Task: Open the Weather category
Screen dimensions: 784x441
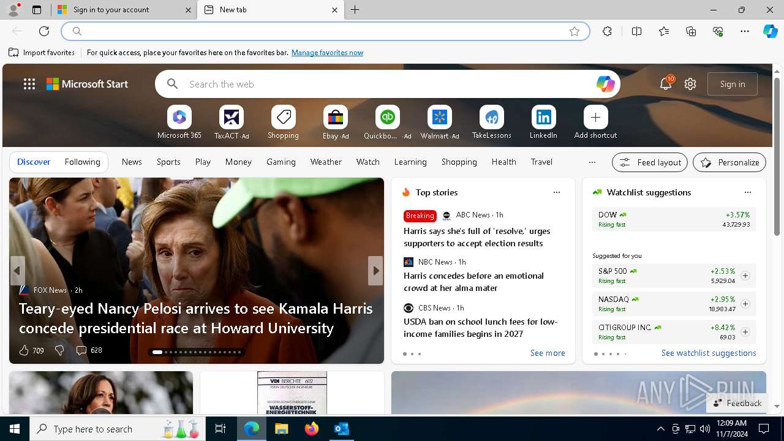Action: [326, 162]
